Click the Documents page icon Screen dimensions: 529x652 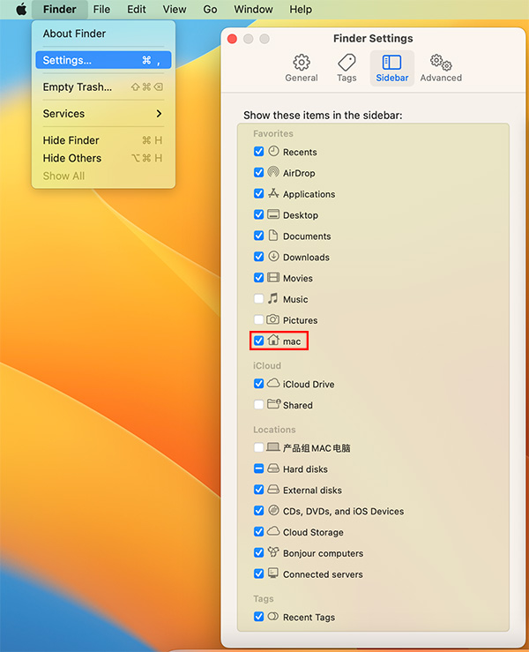click(x=273, y=236)
